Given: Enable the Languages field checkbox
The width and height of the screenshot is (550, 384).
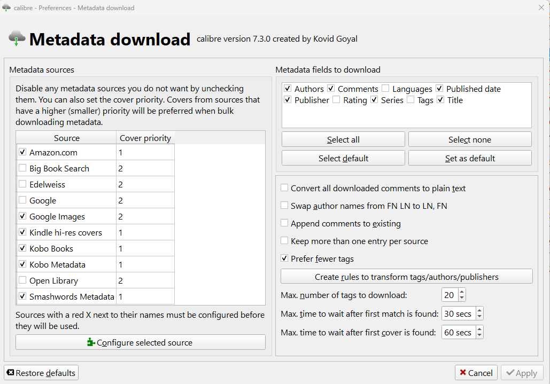Looking at the screenshot, I should pos(385,88).
